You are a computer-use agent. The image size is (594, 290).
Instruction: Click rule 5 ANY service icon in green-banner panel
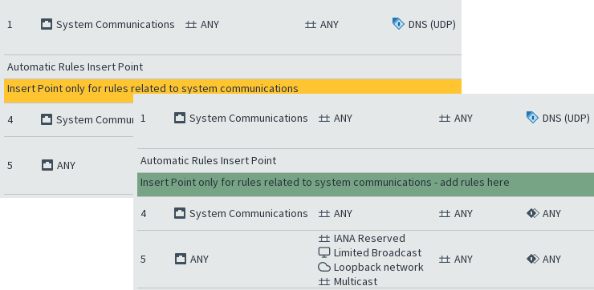533,259
